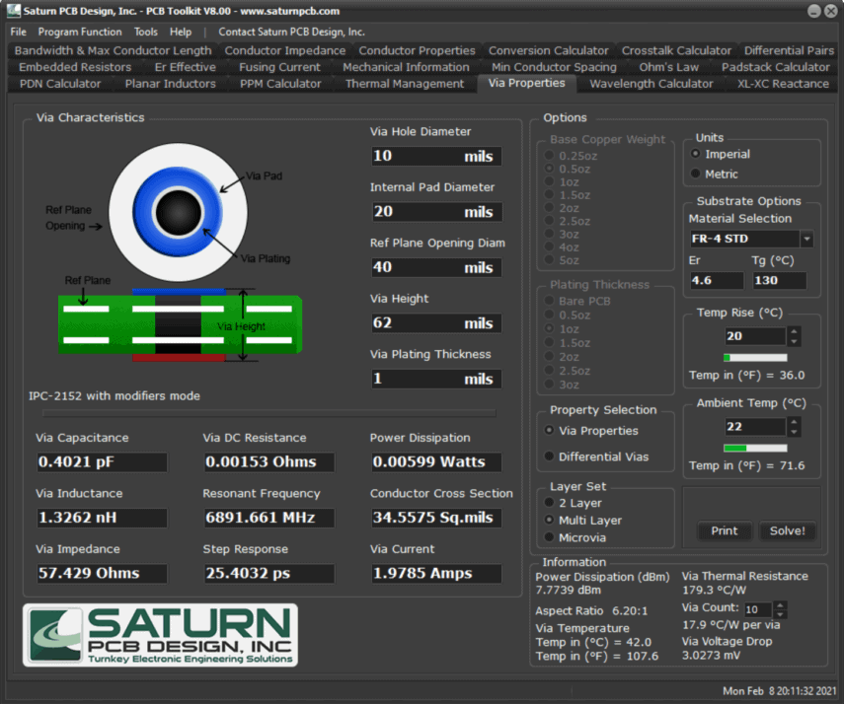Open the Material Selection dropdown
Screen dimensions: 844x704
[x=806, y=239]
